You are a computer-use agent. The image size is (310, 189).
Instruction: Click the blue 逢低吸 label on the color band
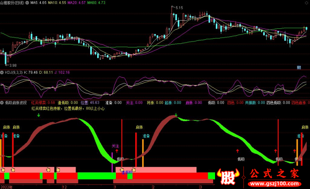coord(127,173)
